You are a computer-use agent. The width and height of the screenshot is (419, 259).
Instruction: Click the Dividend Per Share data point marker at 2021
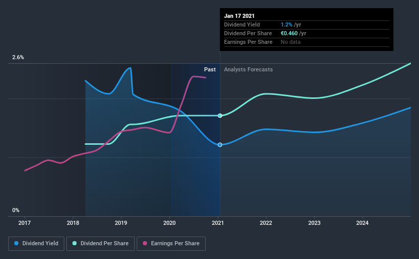(x=220, y=116)
